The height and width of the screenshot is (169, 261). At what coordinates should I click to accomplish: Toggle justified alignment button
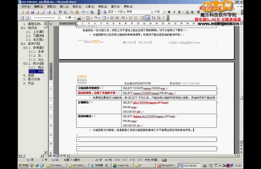coord(198,12)
